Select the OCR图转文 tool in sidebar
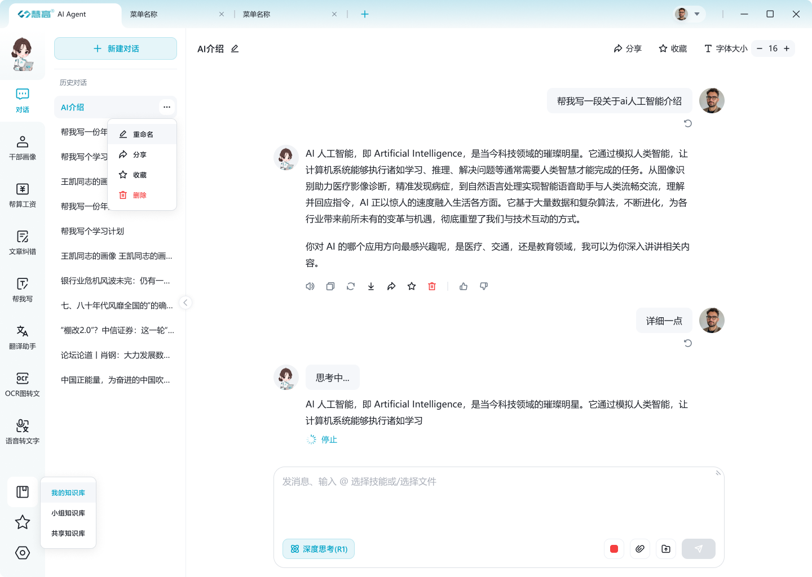Image resolution: width=812 pixels, height=577 pixels. point(22,384)
